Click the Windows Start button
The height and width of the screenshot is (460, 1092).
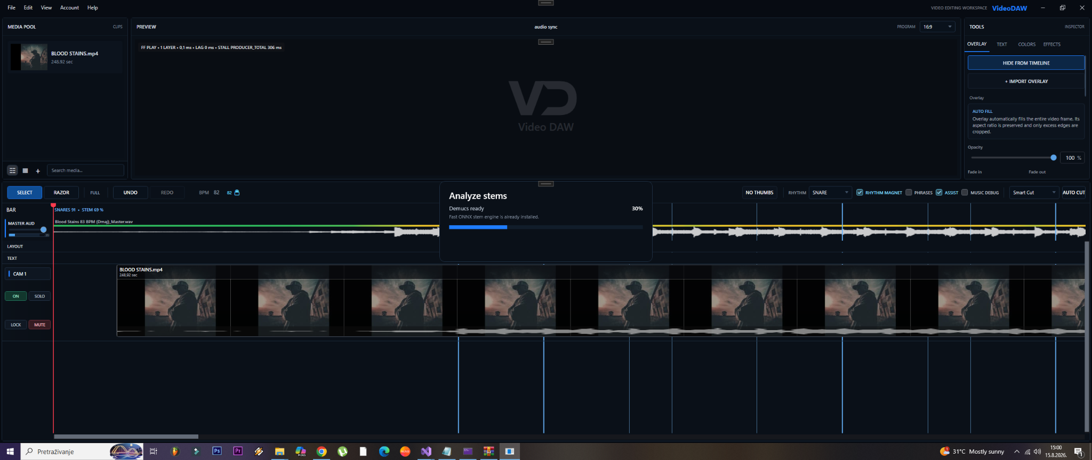coord(10,451)
